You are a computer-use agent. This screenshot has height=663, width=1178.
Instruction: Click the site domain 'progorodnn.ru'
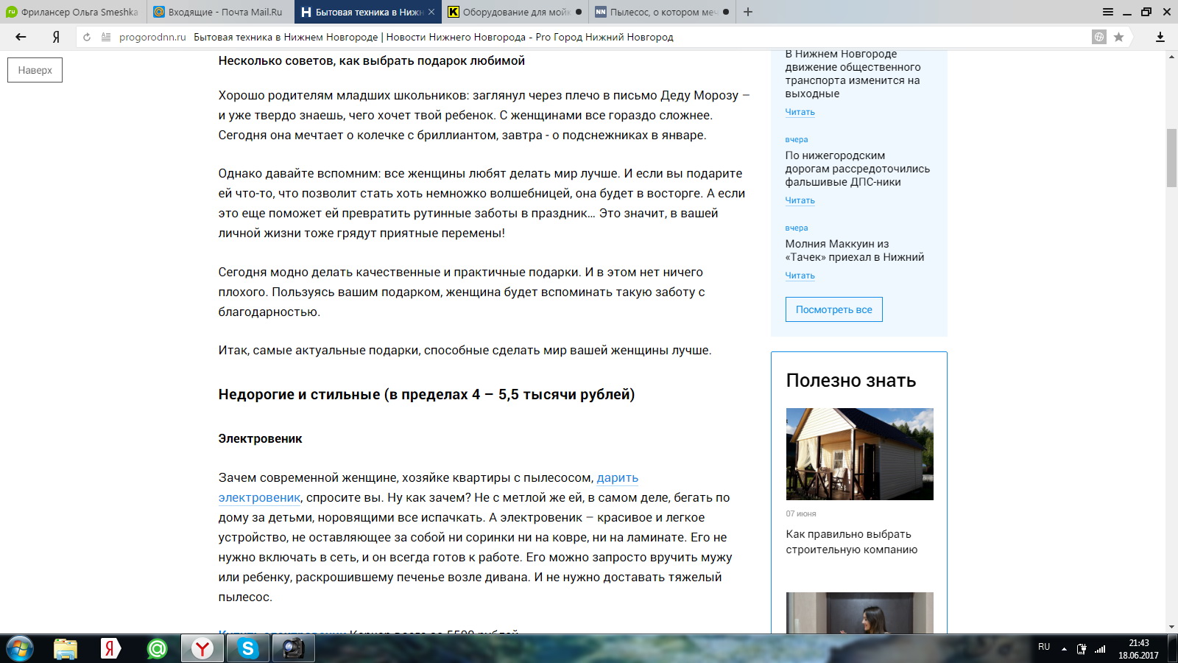(152, 37)
